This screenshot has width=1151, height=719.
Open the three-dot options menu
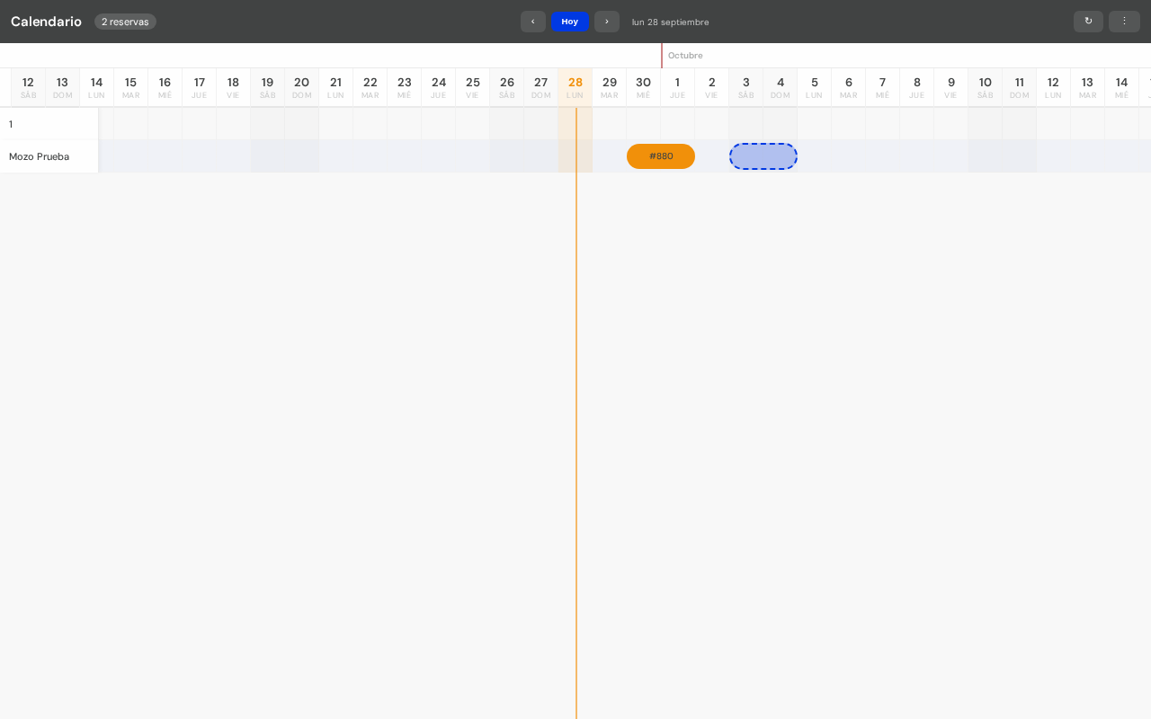coord(1124,22)
